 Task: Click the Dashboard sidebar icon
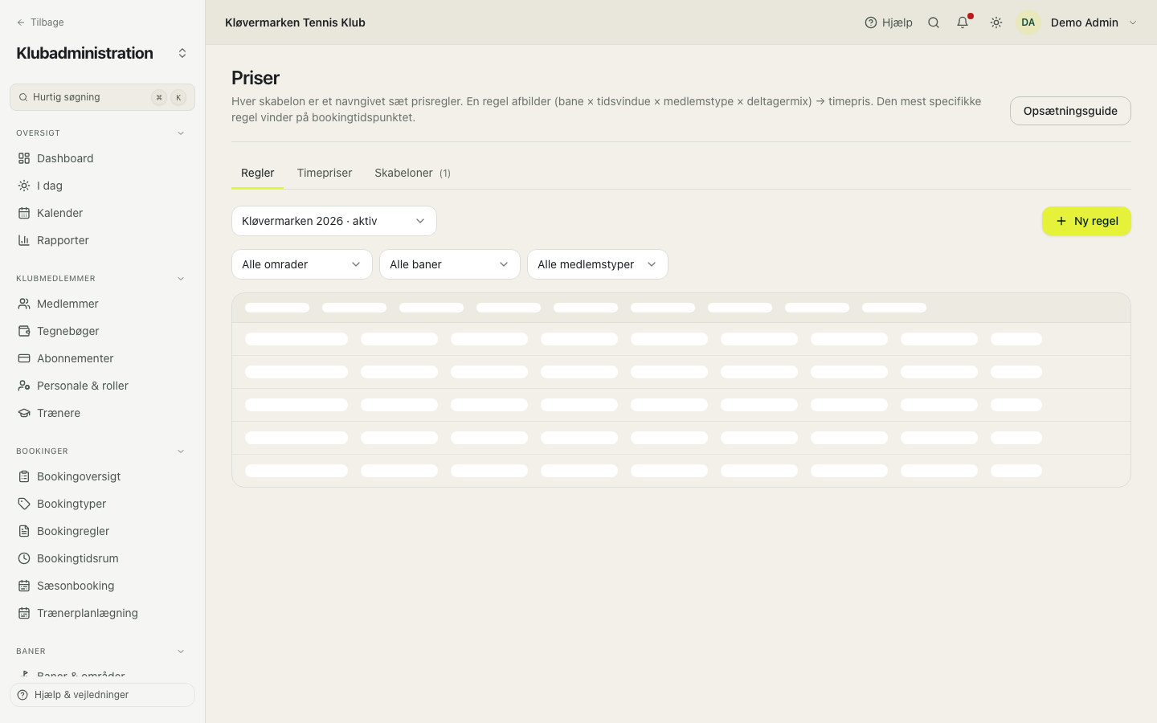click(x=24, y=158)
